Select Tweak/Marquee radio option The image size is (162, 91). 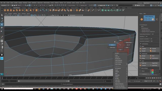click(140, 28)
